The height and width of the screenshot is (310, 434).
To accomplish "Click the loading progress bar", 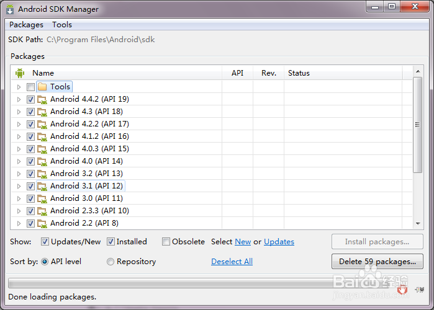I will point(198,283).
